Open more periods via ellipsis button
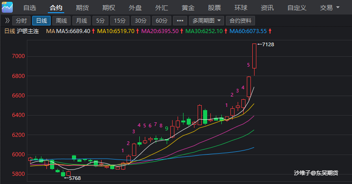The width and height of the screenshot is (352, 184). point(180,21)
